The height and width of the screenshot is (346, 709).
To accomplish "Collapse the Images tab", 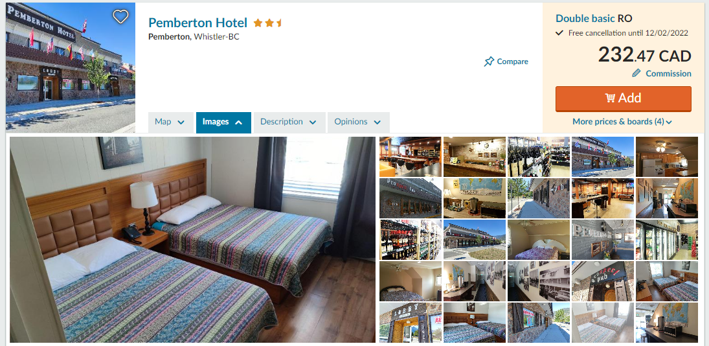I will point(223,122).
